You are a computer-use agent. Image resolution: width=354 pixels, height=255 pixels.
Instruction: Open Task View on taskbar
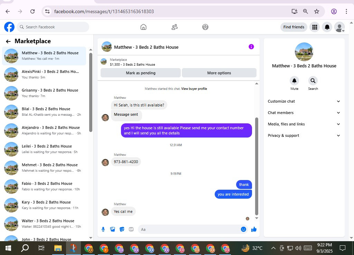(41, 248)
